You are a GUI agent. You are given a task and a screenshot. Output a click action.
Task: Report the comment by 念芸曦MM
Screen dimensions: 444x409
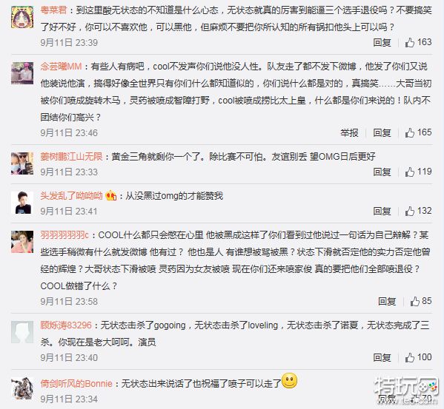(349, 132)
